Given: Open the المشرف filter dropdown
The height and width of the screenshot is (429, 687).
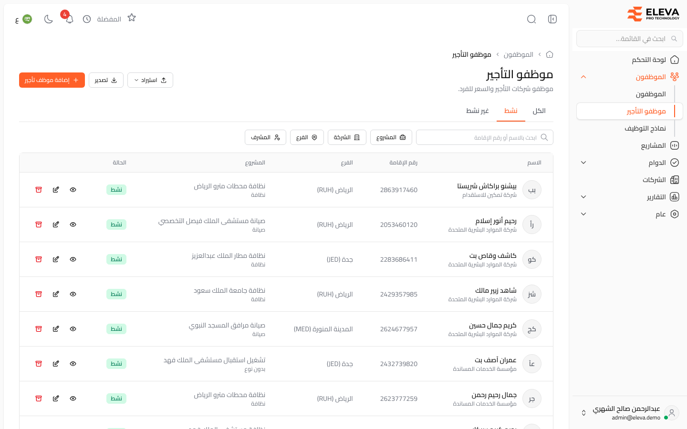Looking at the screenshot, I should [x=265, y=137].
